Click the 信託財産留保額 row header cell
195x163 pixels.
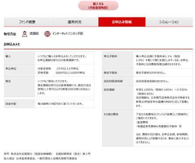click(x=118, y=81)
